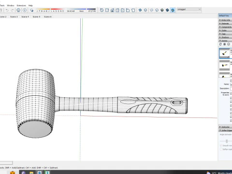Select the highlighted Monochrome face style
This screenshot has height=174, width=232.
[173, 10]
